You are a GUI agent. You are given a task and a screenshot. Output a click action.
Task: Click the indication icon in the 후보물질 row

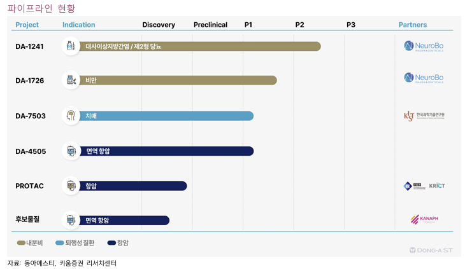coord(70,220)
